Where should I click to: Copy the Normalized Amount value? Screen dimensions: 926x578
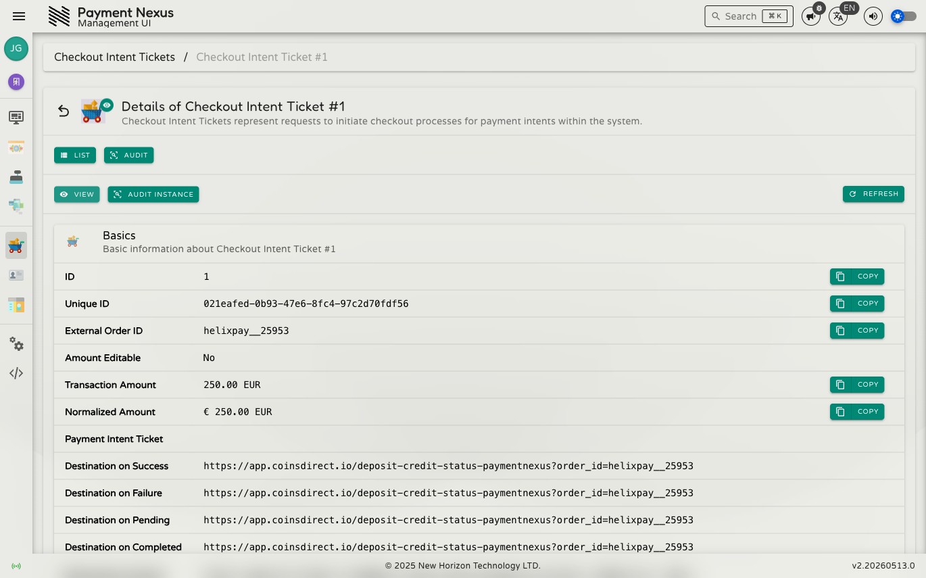coord(857,411)
